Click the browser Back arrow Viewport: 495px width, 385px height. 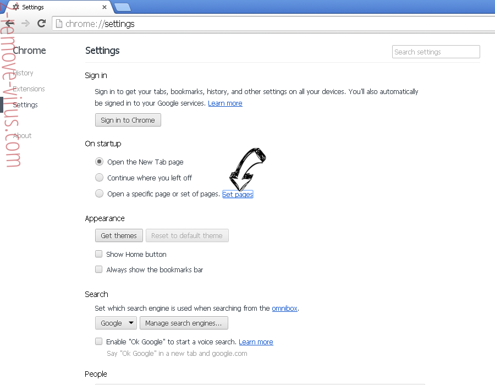click(10, 23)
